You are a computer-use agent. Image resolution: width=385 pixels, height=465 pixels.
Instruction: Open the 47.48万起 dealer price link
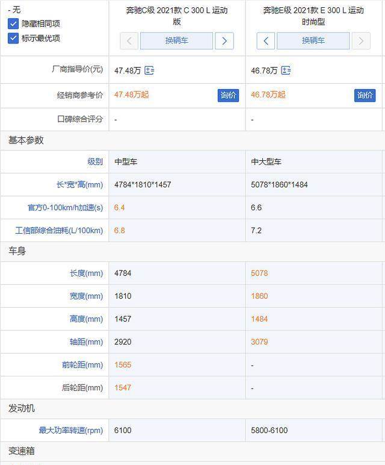pos(132,95)
